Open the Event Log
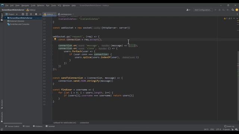This screenshot has height=134, width=239. 229,126
